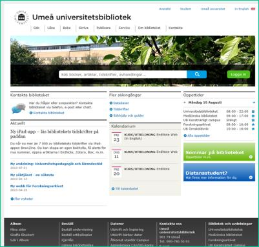Open Ny söktjänst news link
Image resolution: width=259 pixels, height=247 pixels.
coord(32,175)
